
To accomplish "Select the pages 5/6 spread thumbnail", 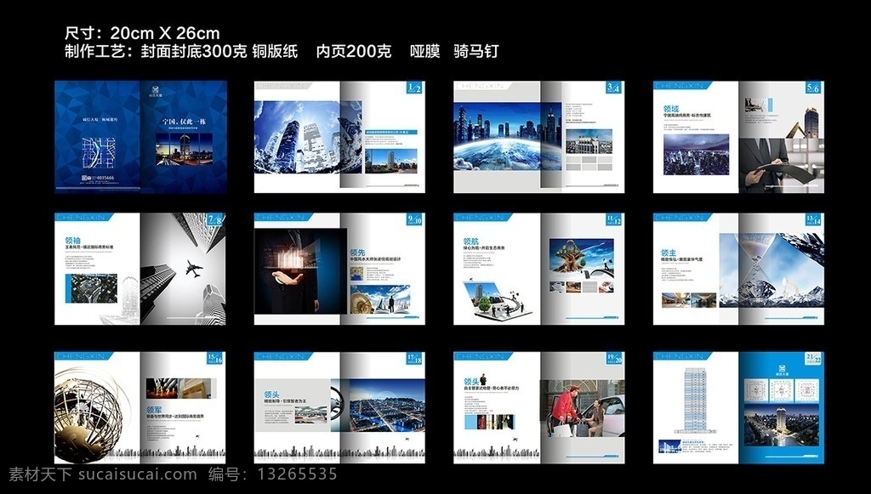I will pyautogui.click(x=738, y=137).
